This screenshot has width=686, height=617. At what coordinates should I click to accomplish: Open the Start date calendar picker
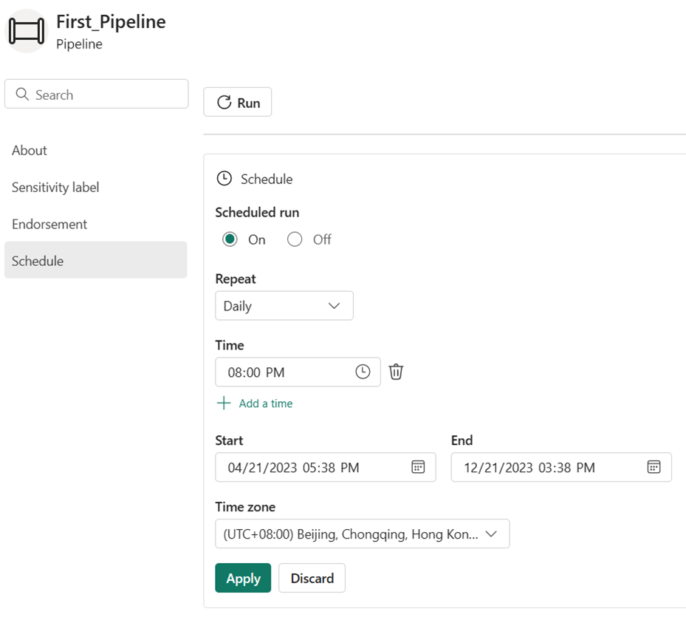418,467
